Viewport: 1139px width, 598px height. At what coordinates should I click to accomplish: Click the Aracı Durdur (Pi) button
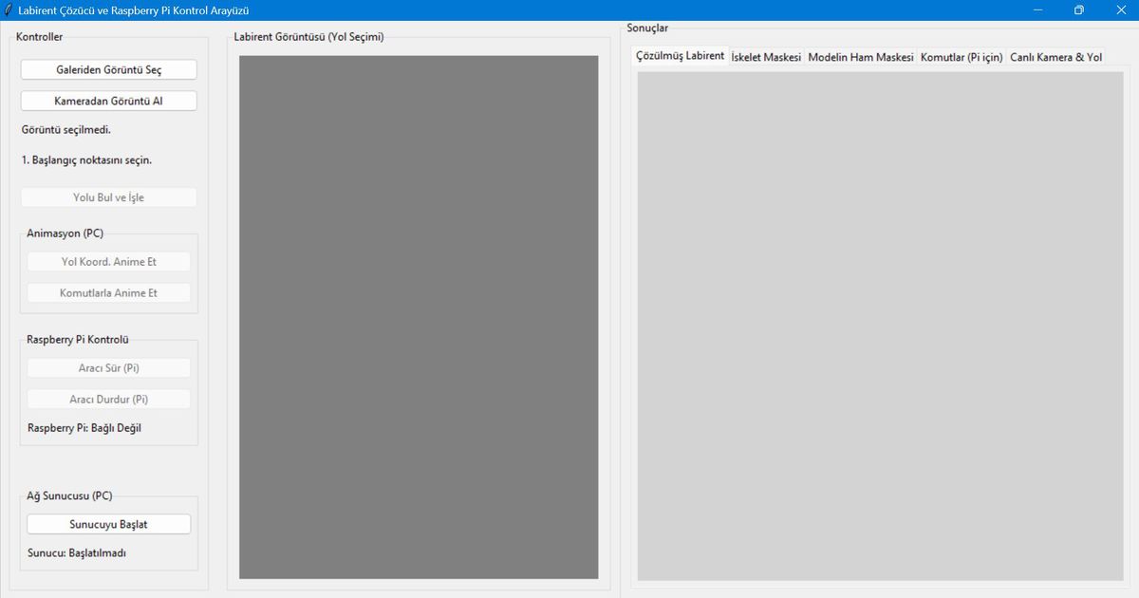coord(109,400)
